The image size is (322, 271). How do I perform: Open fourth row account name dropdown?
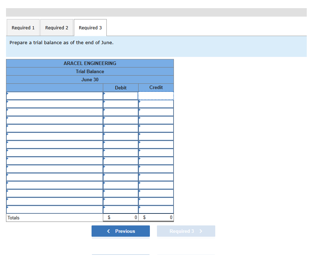tap(55, 120)
